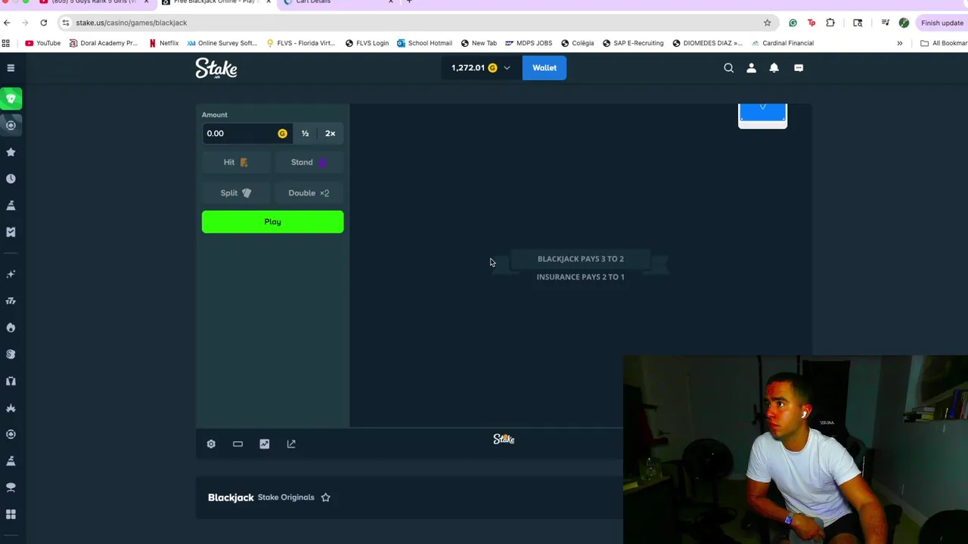Open the media control toolbar icon

[885, 23]
